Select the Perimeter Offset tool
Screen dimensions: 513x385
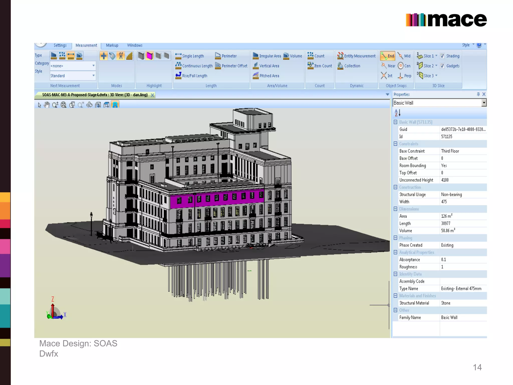click(x=231, y=66)
